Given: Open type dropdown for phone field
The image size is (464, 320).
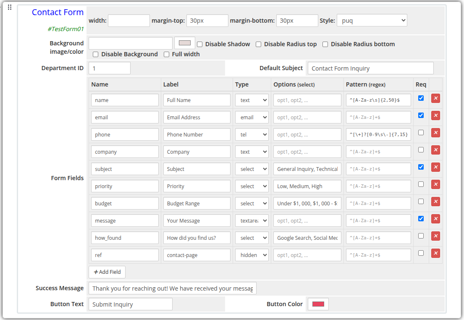Looking at the screenshot, I should [252, 134].
